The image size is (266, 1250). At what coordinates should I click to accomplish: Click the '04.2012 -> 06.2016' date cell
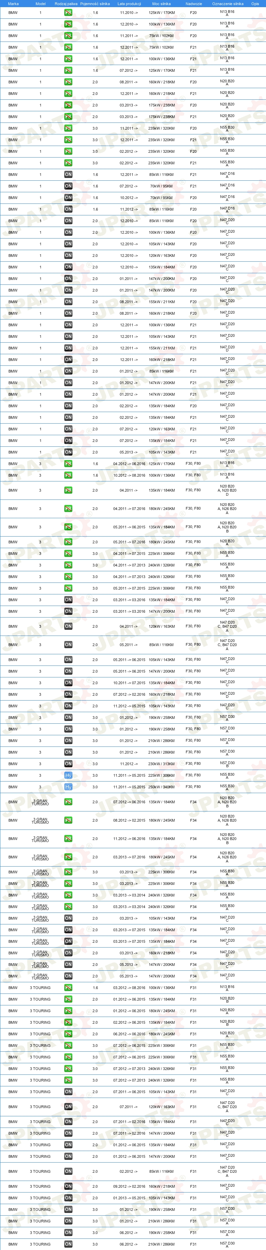pos(129,464)
